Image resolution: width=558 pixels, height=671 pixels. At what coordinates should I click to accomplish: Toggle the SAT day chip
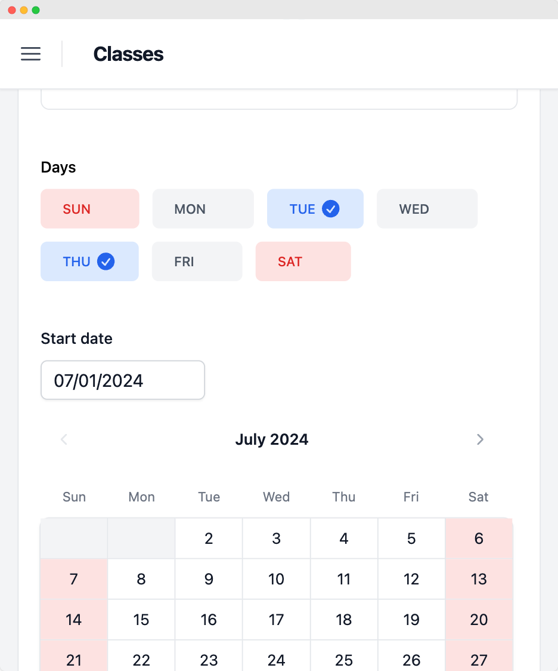pyautogui.click(x=303, y=261)
